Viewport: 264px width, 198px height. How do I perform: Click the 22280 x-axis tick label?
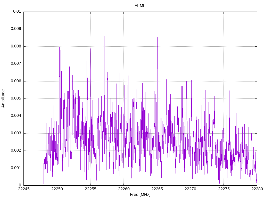[x=257, y=189]
